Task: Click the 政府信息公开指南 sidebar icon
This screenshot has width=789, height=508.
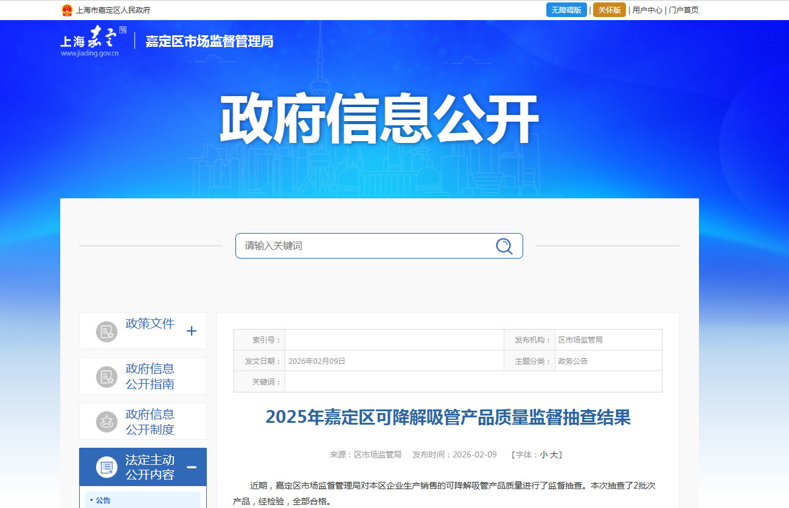Action: tap(106, 377)
